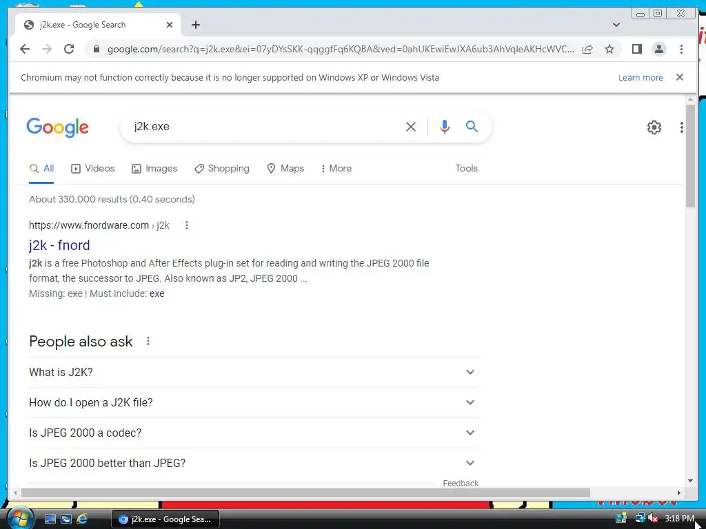Click About 330,000 results text
Screen dimensions: 706x529
point(112,199)
